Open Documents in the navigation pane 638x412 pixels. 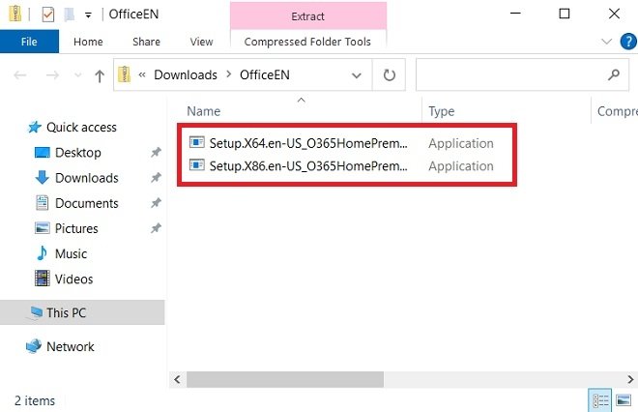(87, 203)
